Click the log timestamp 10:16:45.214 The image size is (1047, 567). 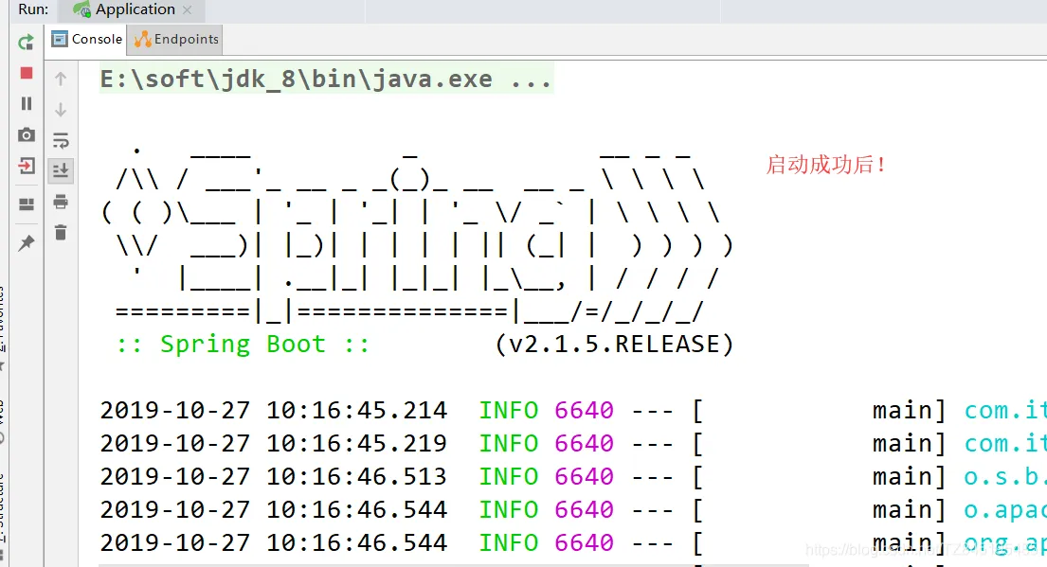click(x=356, y=410)
